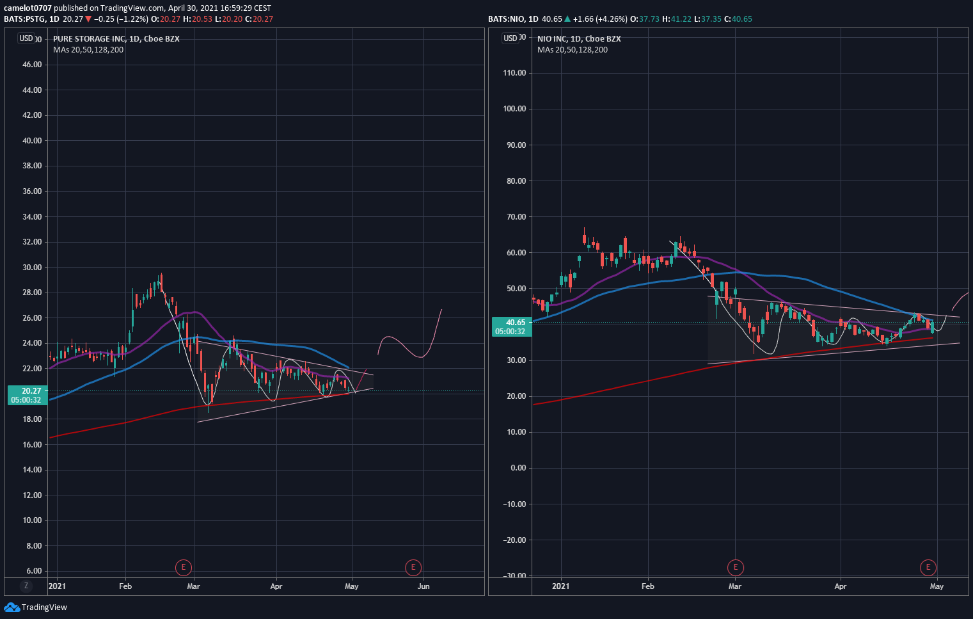Click the 46.00 price level on the PSTG axis
The height and width of the screenshot is (619, 973).
[x=32, y=65]
